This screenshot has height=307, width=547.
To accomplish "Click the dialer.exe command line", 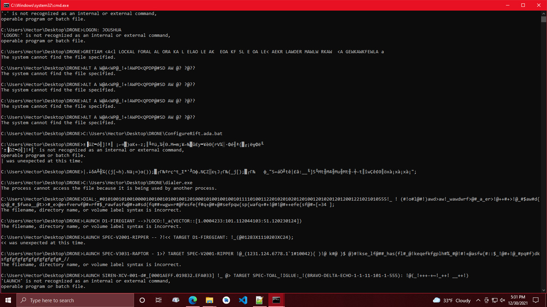I will coord(97,183).
